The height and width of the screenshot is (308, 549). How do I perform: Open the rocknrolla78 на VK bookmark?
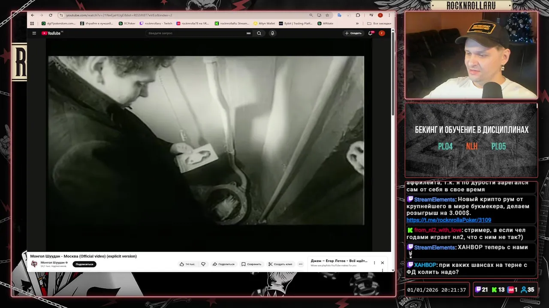coord(193,24)
